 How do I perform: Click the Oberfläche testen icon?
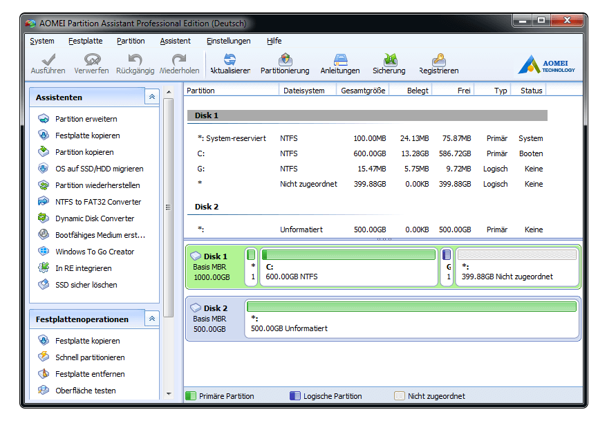[44, 390]
